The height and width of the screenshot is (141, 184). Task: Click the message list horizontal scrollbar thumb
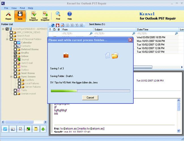(x=143, y=67)
